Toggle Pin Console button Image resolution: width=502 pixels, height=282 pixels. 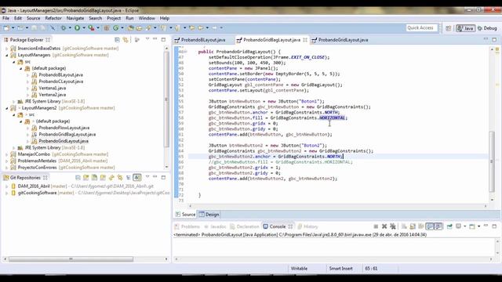[x=449, y=226]
